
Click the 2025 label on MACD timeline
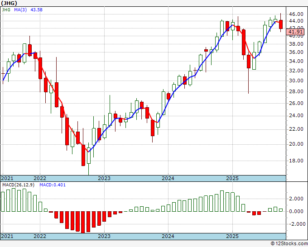[232, 236]
